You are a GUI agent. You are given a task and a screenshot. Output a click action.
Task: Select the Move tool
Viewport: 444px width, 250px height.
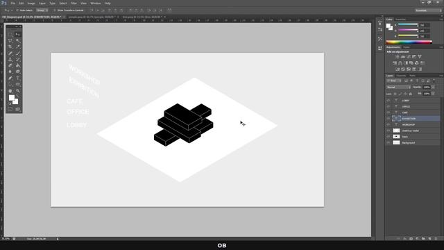coord(18,34)
